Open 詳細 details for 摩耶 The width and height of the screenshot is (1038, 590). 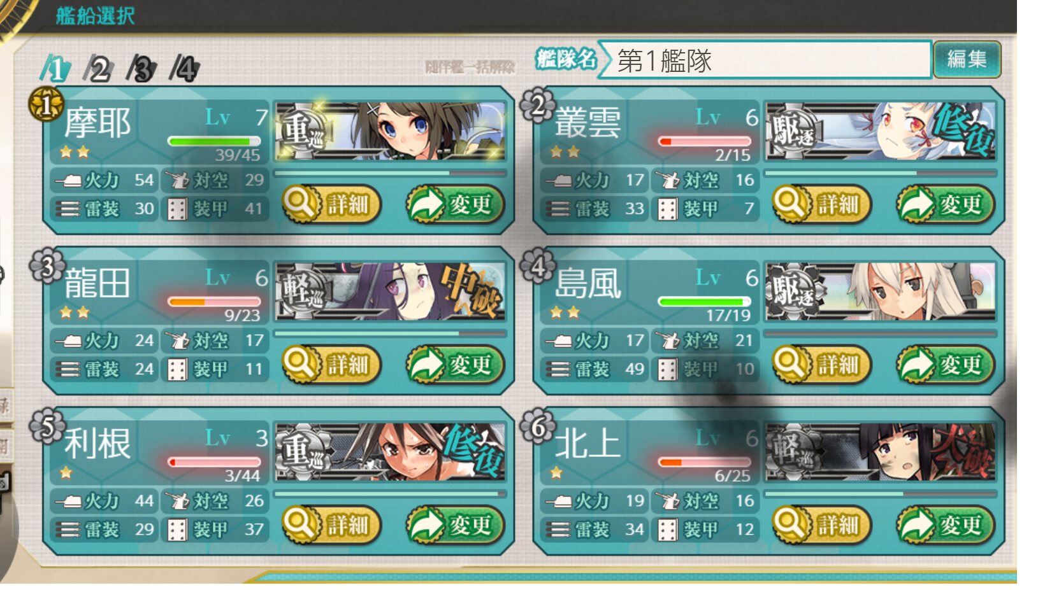coord(331,204)
